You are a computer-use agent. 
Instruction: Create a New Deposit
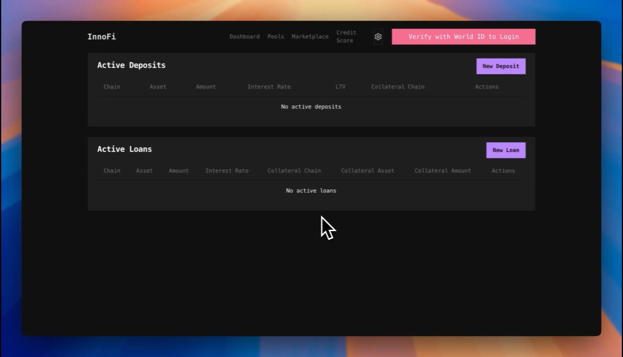point(501,66)
